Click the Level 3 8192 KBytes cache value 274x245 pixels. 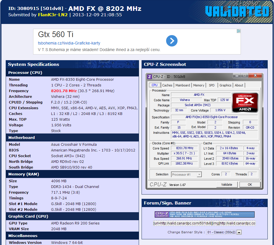[229, 163]
